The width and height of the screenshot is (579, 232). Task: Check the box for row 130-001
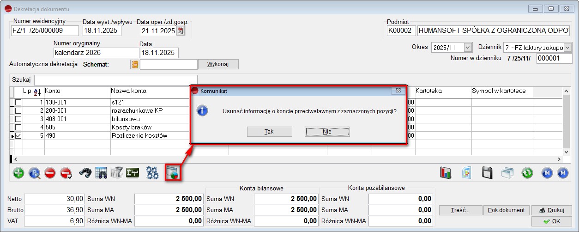click(18, 102)
